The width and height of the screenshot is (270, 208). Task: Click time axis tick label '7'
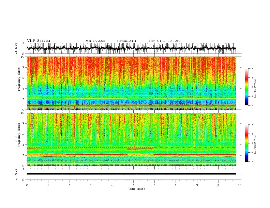(x=176, y=185)
